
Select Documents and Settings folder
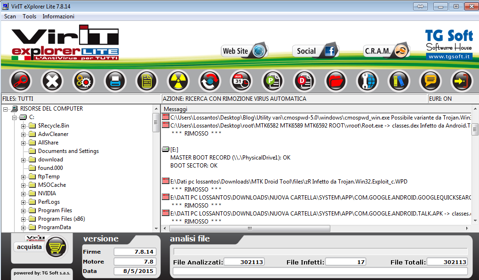pos(68,151)
